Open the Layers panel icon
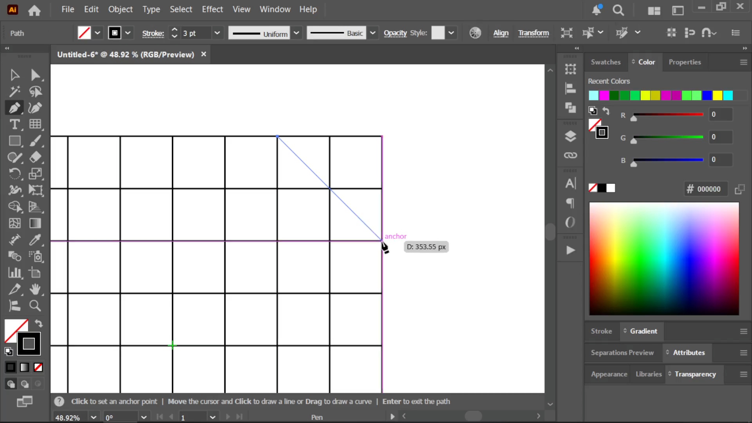Screen dimensions: 752x423 [570, 136]
